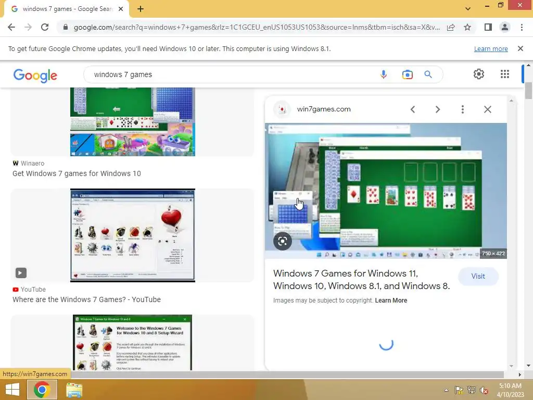This screenshot has height=400, width=533.
Task: Click the Winaero source label
Action: (x=32, y=163)
